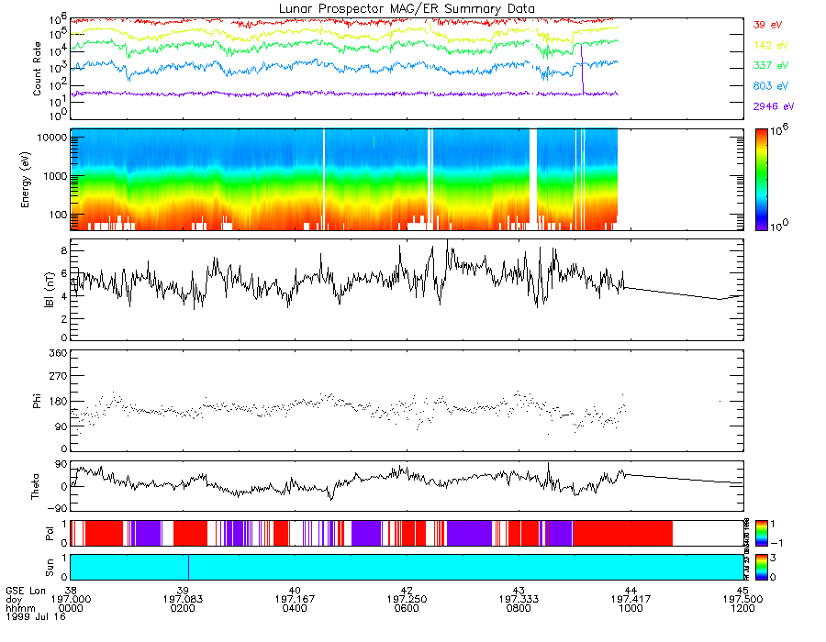Click the time tick label '1000'
826x642 pixels.
point(631,608)
